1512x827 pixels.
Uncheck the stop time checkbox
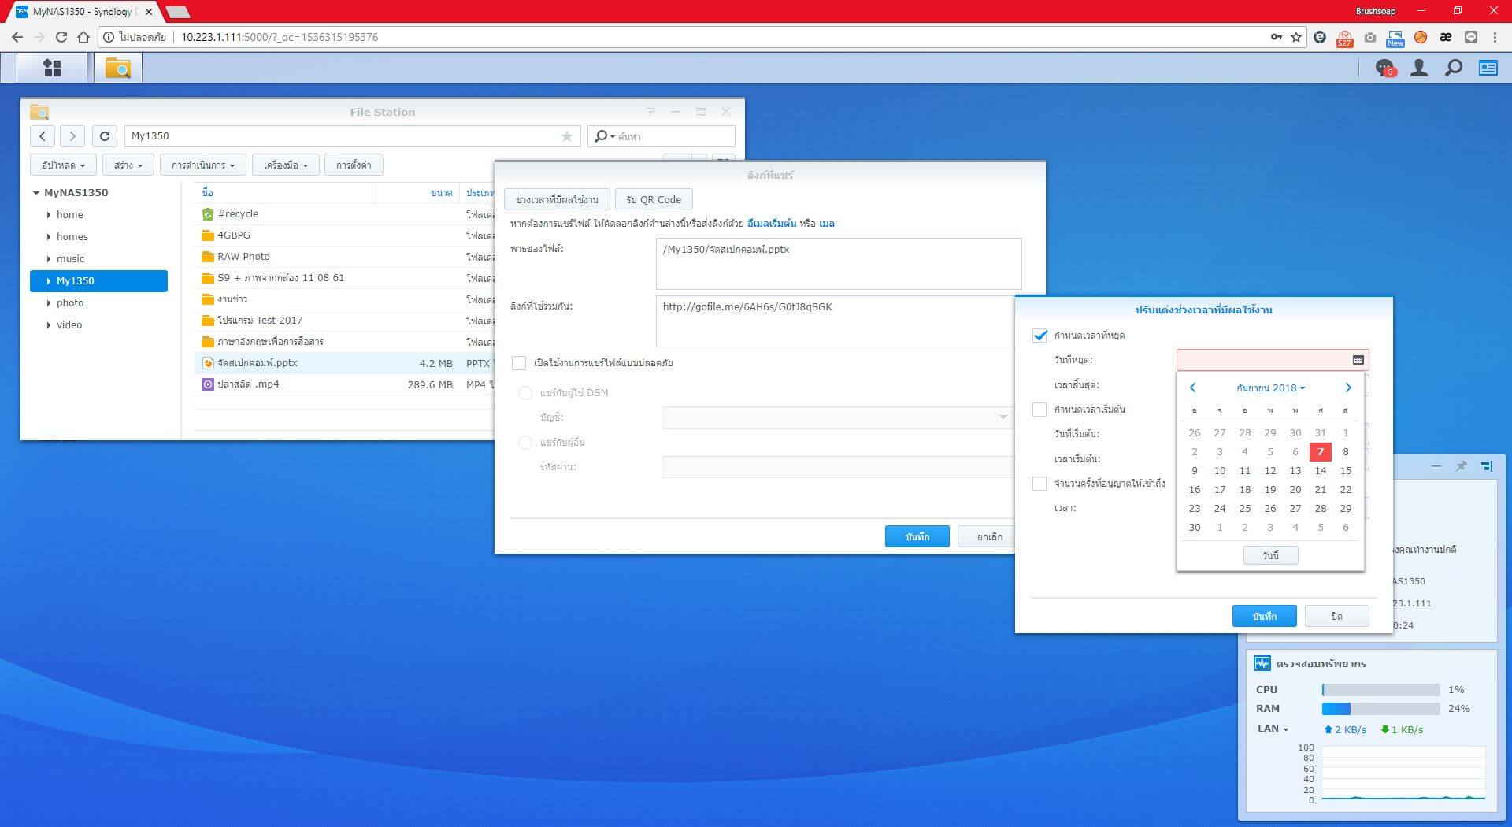point(1039,336)
